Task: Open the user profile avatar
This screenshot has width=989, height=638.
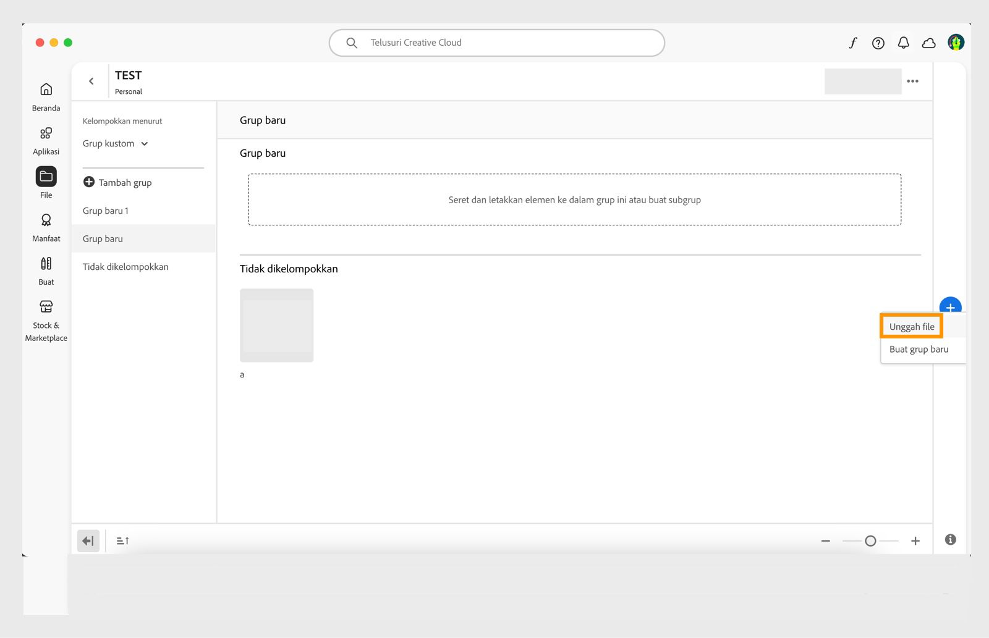Action: 956,43
